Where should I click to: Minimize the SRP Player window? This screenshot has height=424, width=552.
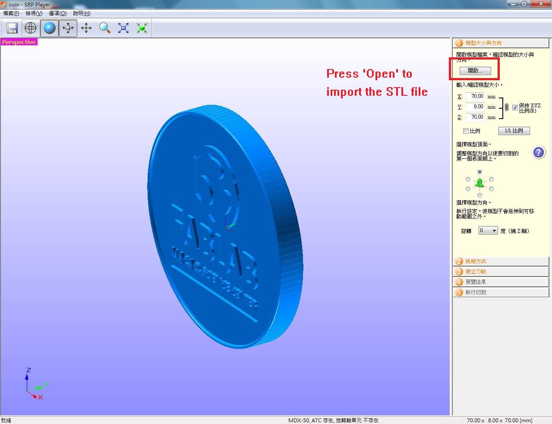513,3
